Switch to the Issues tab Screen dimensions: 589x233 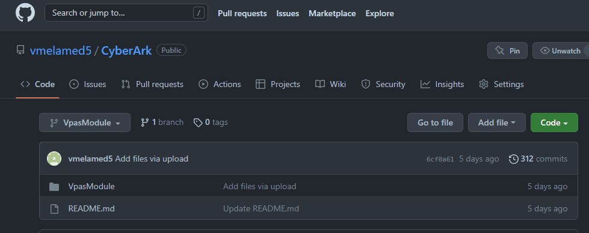pyautogui.click(x=87, y=85)
